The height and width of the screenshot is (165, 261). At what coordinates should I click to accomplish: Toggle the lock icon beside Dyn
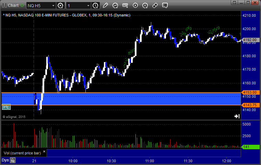(x=13, y=161)
